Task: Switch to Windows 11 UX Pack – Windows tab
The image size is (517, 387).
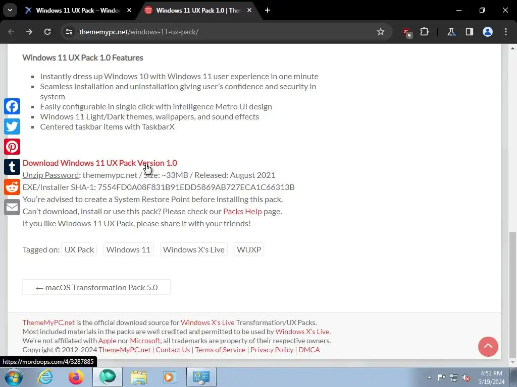Action: pyautogui.click(x=78, y=10)
